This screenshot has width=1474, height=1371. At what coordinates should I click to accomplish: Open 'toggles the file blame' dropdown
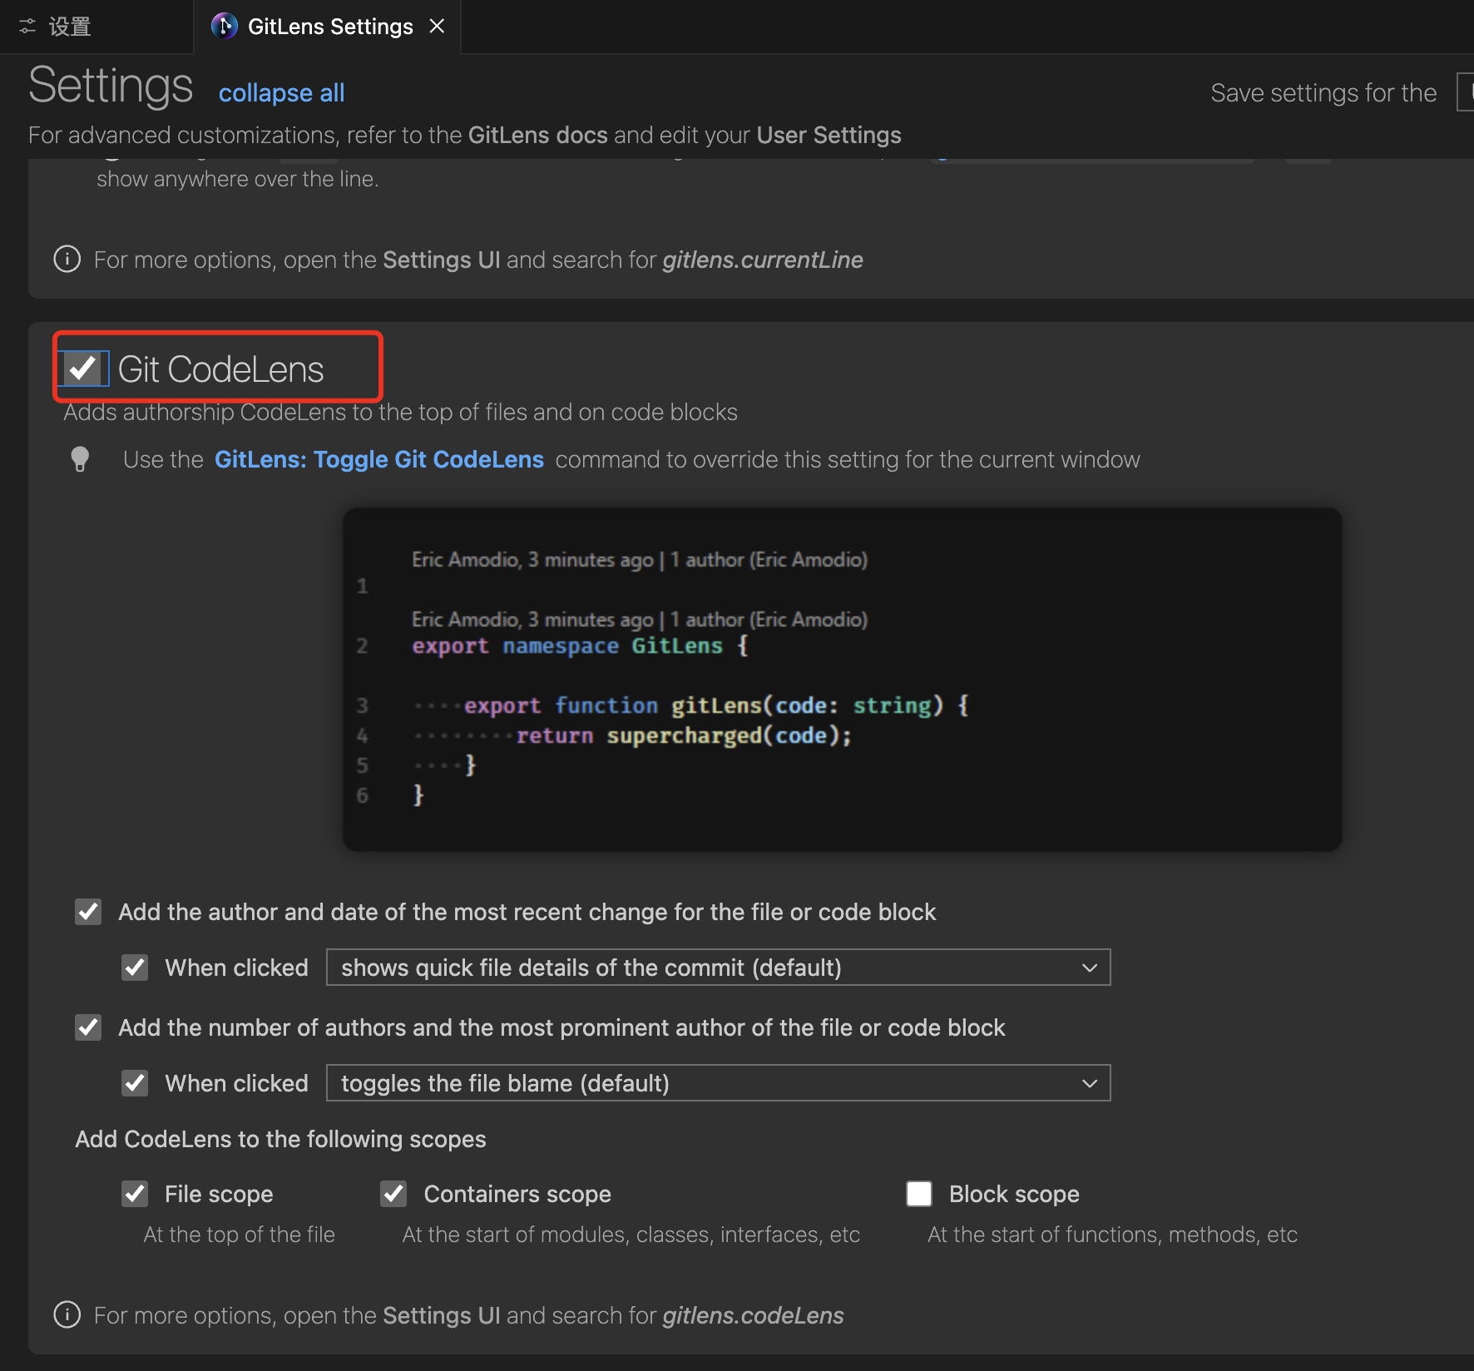tap(719, 1083)
